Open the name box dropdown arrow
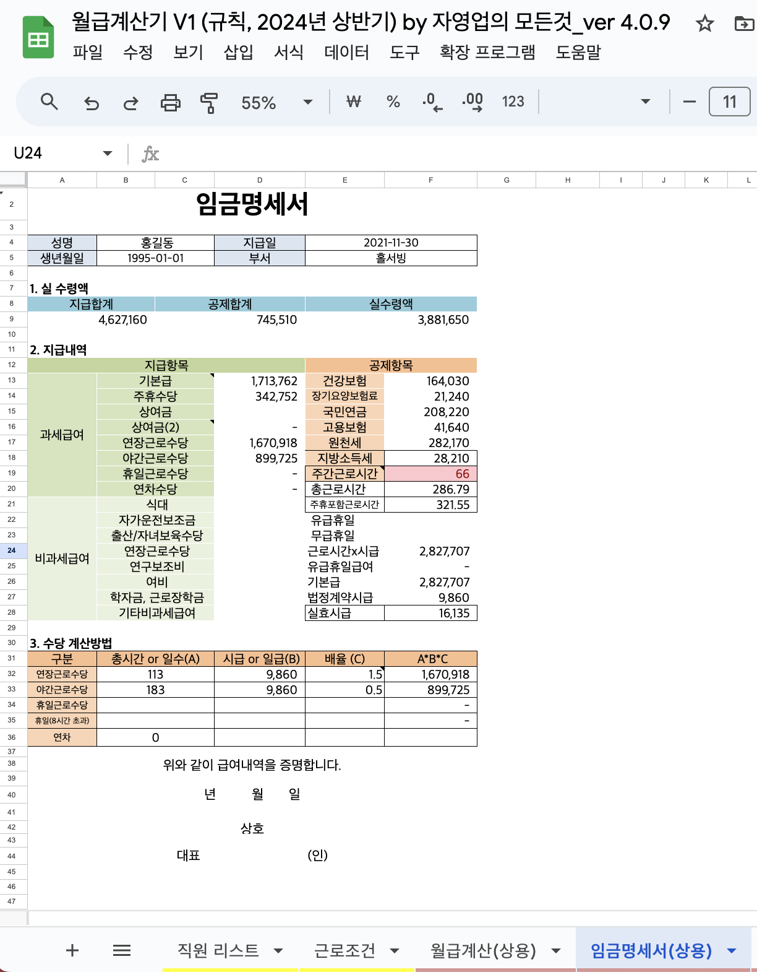The height and width of the screenshot is (972, 757). point(108,154)
